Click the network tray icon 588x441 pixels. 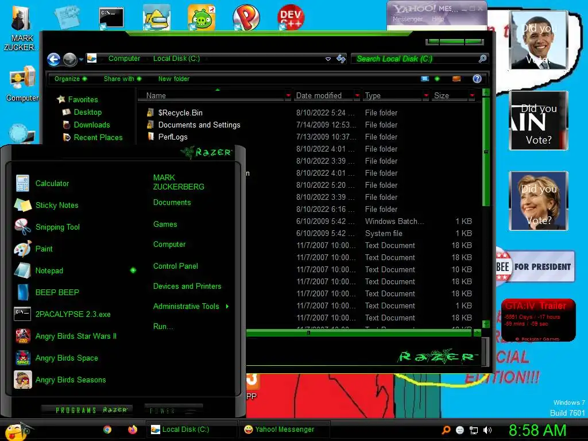[x=474, y=430]
